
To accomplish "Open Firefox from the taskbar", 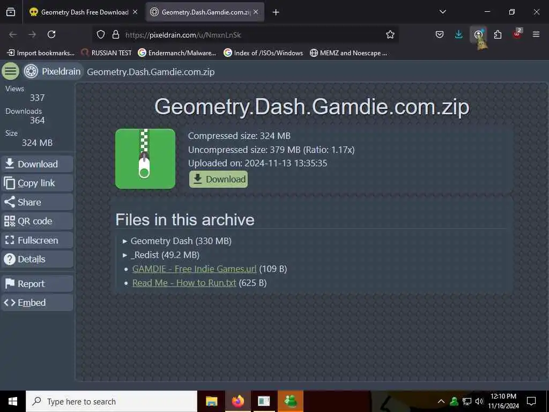I will coord(238,401).
